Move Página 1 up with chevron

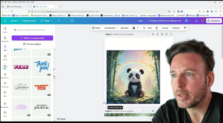tap(144, 34)
